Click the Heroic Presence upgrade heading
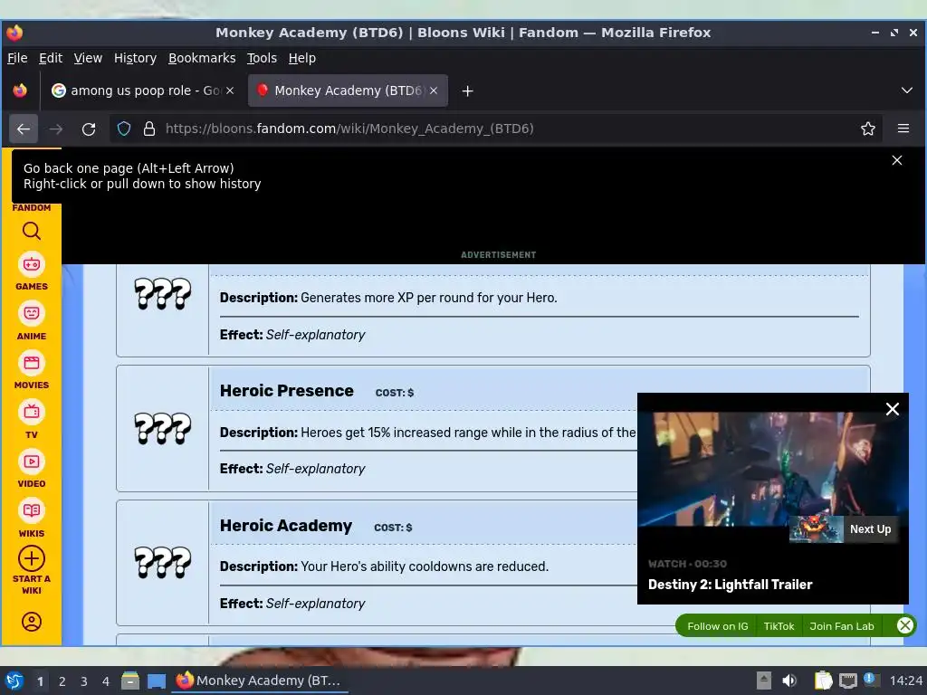 coord(287,391)
